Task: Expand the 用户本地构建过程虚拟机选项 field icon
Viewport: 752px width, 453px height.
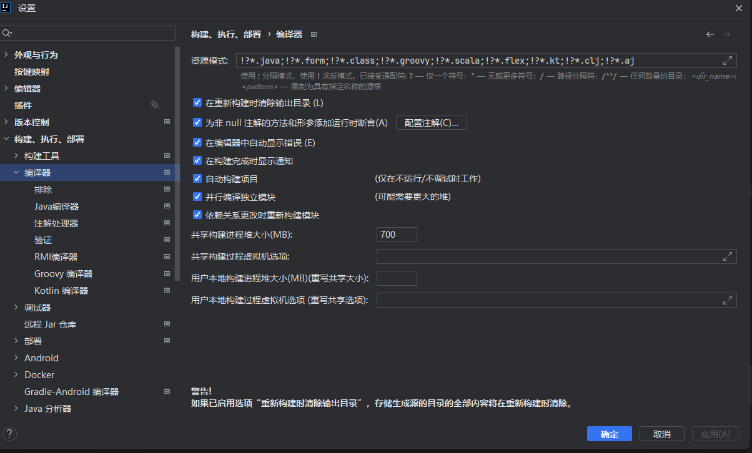Action: pos(728,300)
